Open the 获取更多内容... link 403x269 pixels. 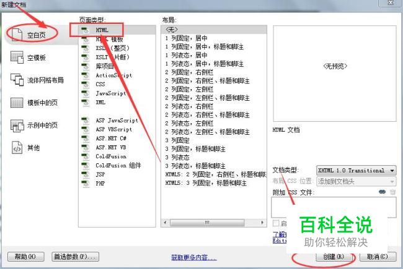tap(194, 257)
